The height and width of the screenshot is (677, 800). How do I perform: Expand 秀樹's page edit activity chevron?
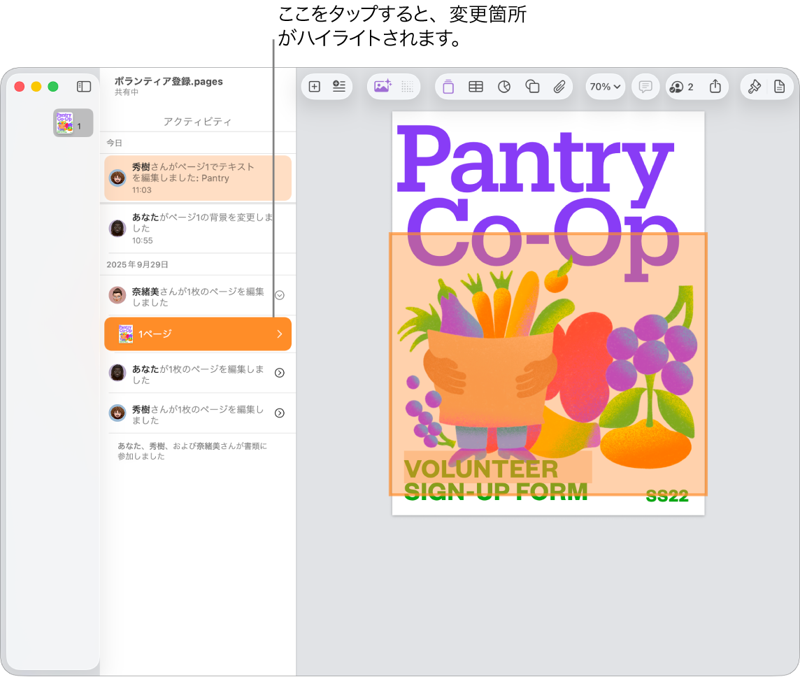279,413
